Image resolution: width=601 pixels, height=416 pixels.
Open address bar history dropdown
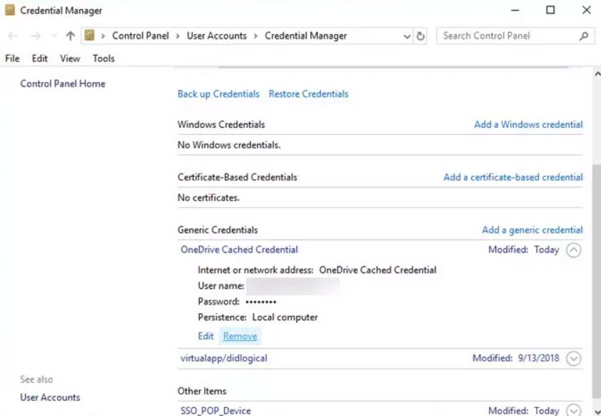[x=407, y=36]
